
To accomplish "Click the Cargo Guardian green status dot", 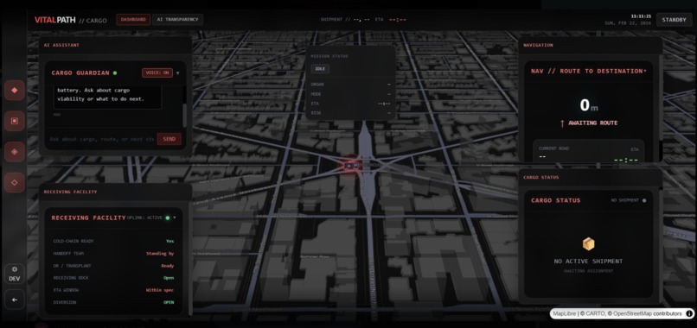I will pos(115,73).
